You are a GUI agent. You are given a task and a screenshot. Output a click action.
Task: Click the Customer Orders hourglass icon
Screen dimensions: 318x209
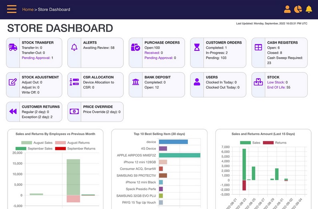pyautogui.click(x=197, y=48)
